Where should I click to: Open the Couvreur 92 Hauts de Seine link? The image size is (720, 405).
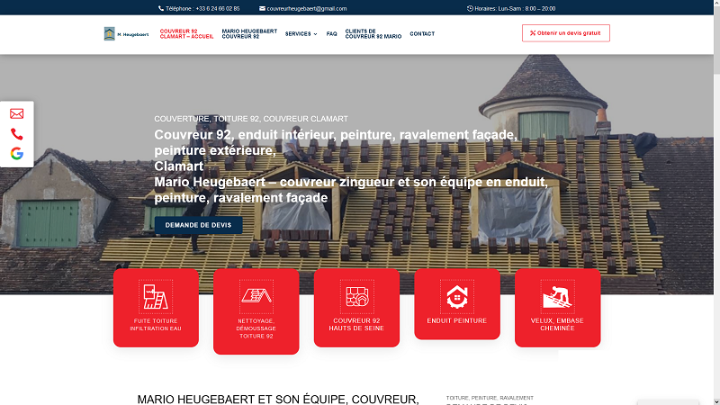tap(356, 324)
